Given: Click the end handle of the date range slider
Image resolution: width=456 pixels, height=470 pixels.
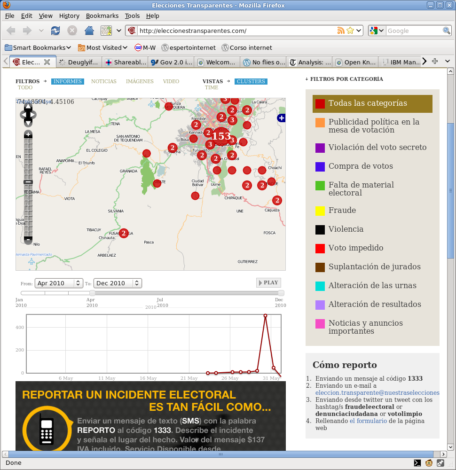Looking at the screenshot, I should point(281,293).
